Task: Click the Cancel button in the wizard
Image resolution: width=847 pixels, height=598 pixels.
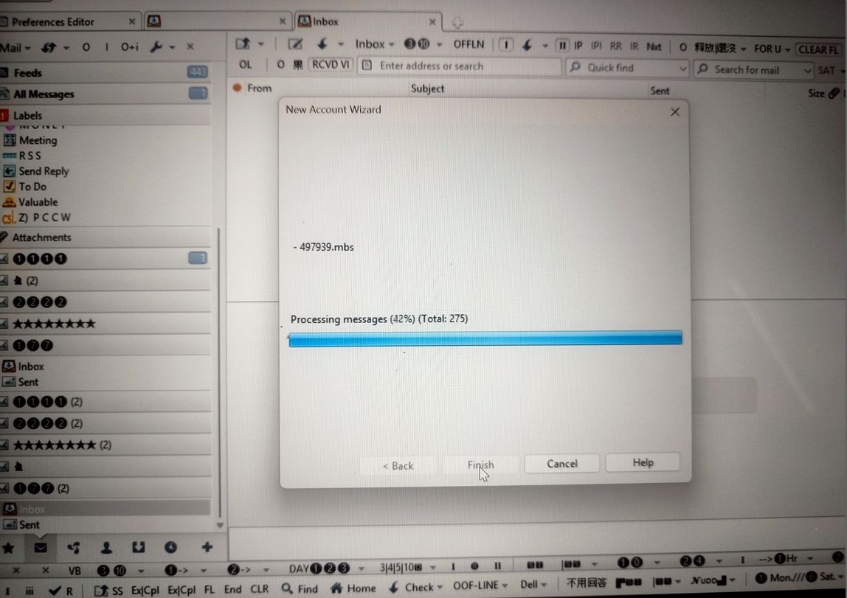Action: pos(562,464)
